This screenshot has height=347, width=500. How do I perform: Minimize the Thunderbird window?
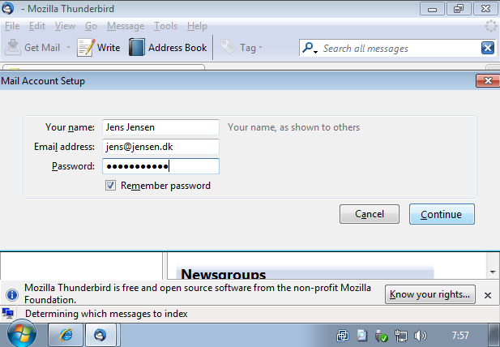[432, 9]
